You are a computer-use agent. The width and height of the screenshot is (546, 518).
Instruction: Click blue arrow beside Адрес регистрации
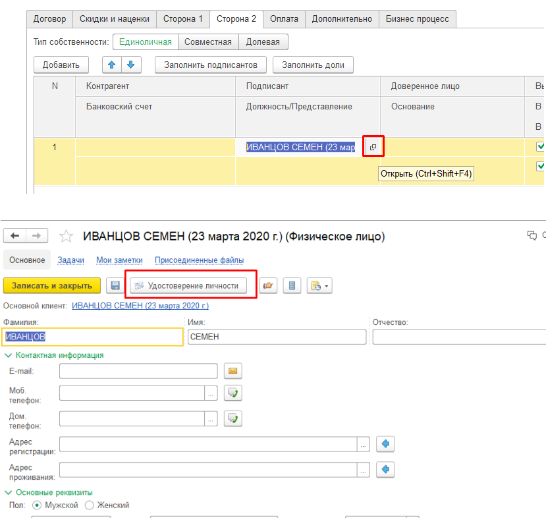[385, 444]
